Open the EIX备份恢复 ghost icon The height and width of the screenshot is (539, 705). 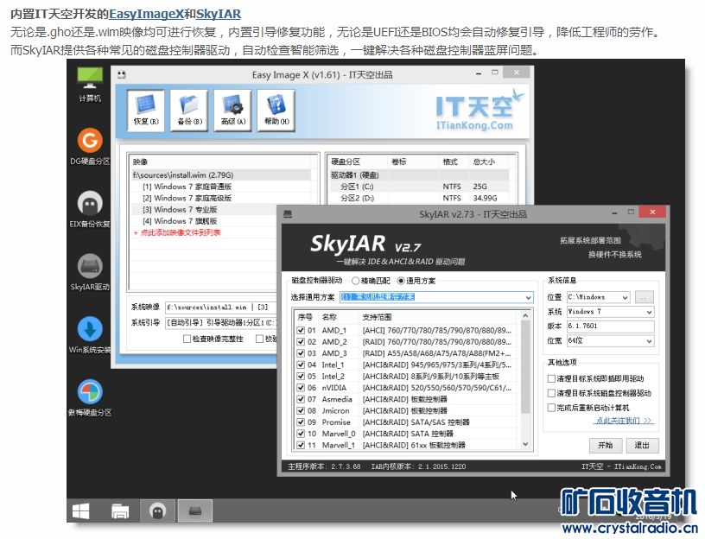click(90, 210)
